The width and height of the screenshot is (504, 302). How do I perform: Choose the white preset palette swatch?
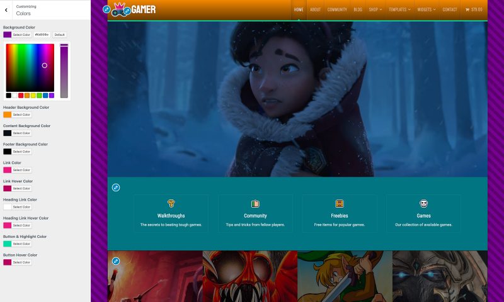coord(14,95)
